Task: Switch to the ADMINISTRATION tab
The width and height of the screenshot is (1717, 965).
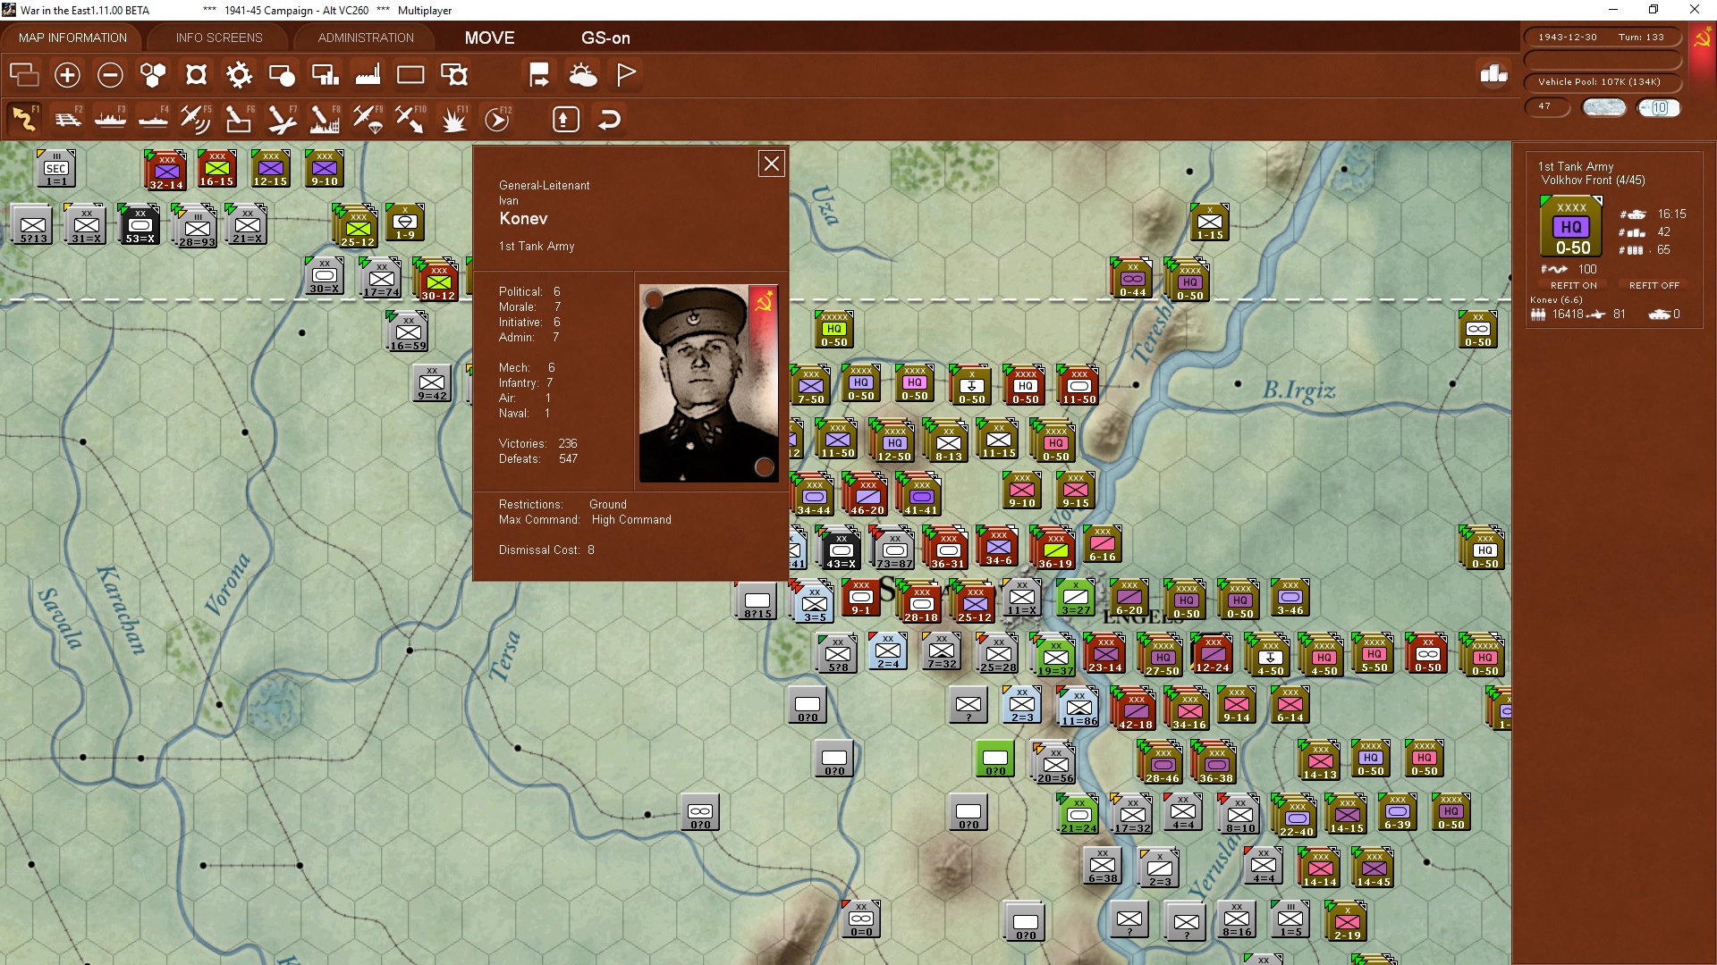Action: [x=366, y=38]
